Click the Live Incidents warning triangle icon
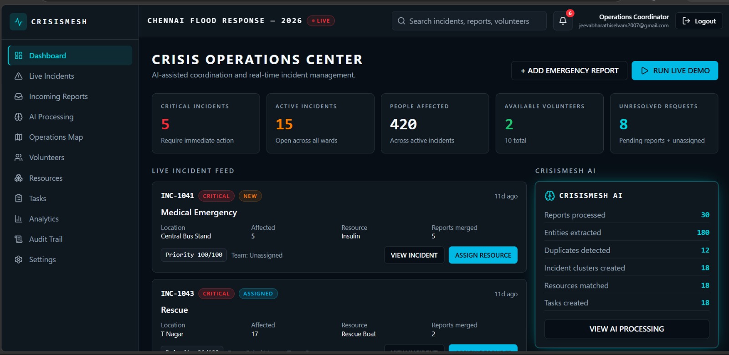This screenshot has height=355, width=729. (x=19, y=76)
